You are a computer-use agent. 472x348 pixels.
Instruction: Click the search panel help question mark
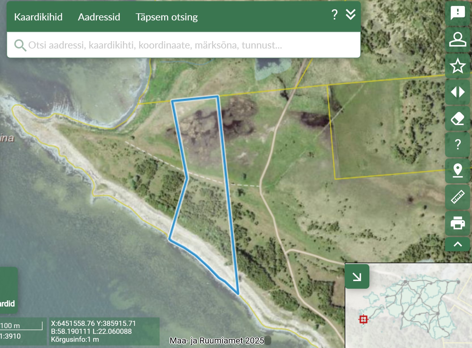click(x=335, y=14)
